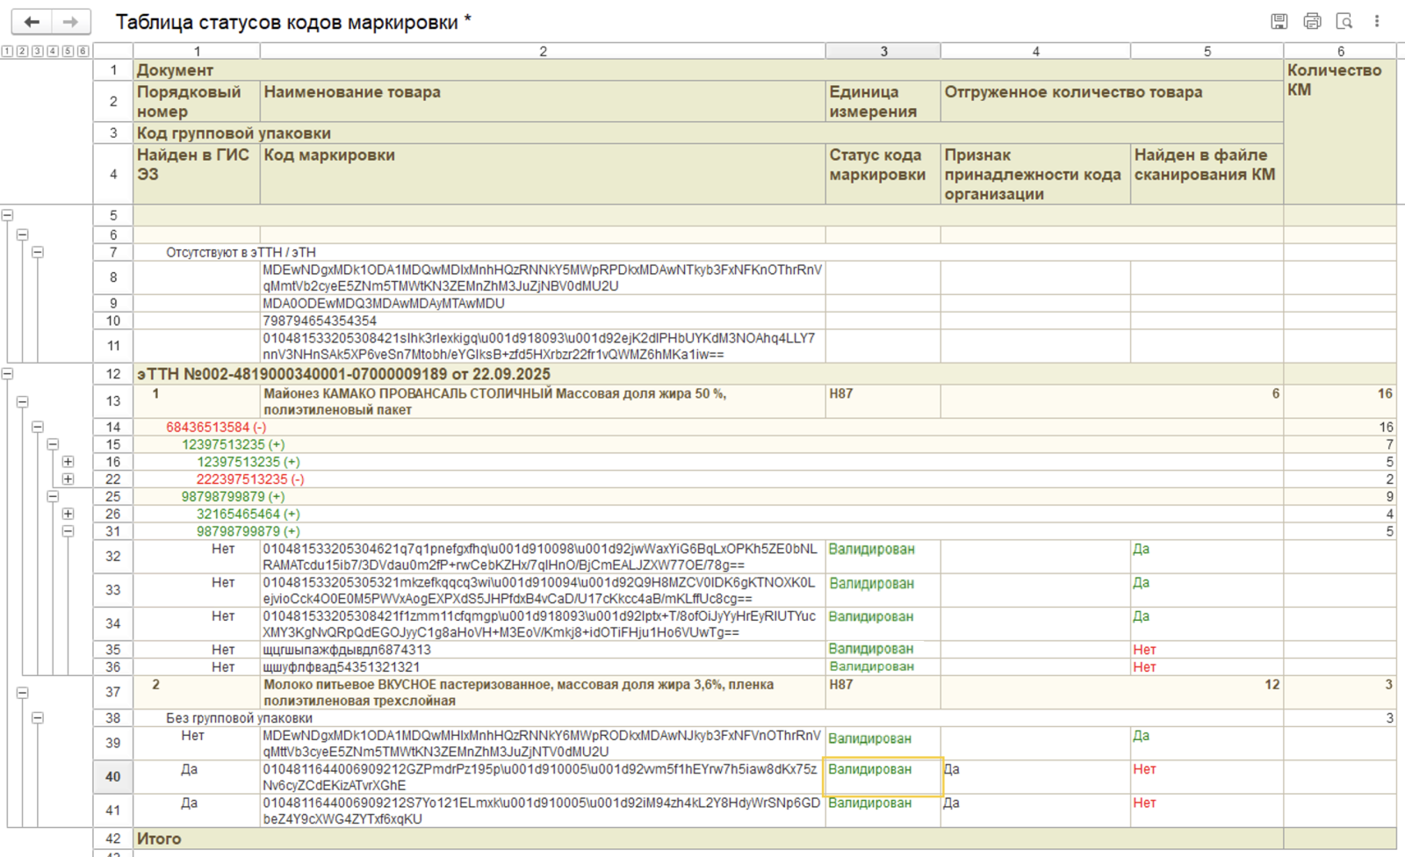Show grouping level 6 in outline bar
The width and height of the screenshot is (1405, 857).
83,52
